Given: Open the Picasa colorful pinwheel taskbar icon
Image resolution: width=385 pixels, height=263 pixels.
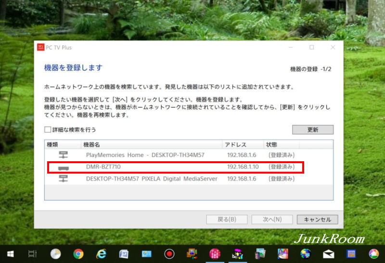Looking at the screenshot, I should (x=374, y=254).
